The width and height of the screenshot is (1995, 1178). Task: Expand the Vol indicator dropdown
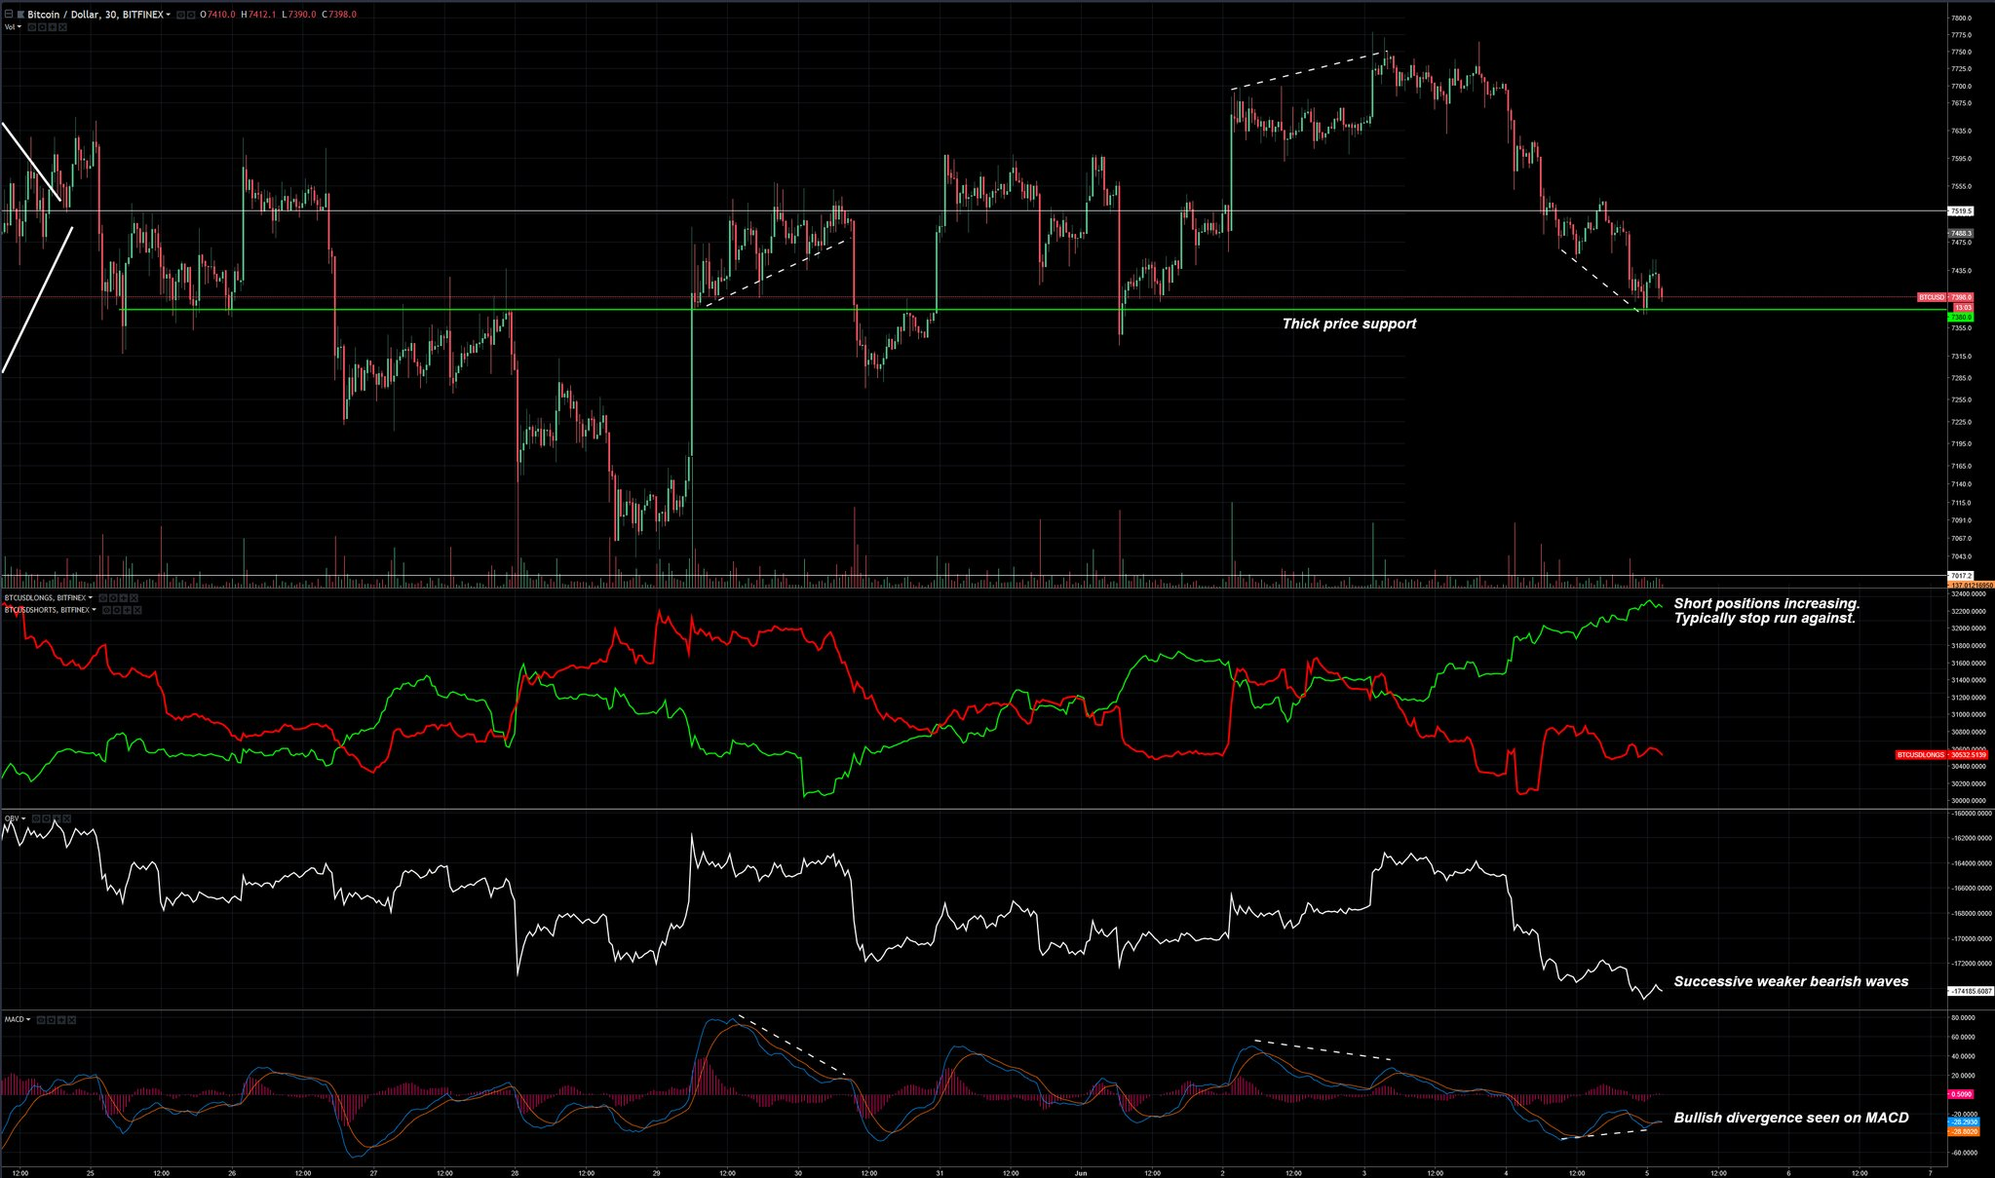(19, 27)
